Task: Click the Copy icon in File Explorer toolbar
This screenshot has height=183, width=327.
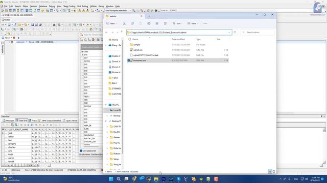Action: point(132,23)
